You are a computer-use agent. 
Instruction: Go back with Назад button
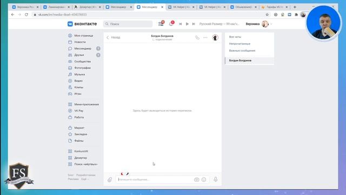click(x=114, y=37)
